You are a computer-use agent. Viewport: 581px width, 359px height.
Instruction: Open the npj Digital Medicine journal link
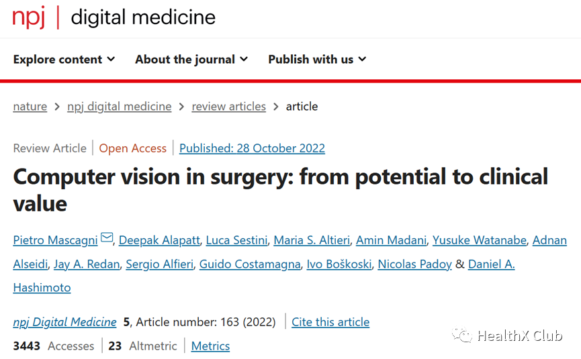point(65,322)
